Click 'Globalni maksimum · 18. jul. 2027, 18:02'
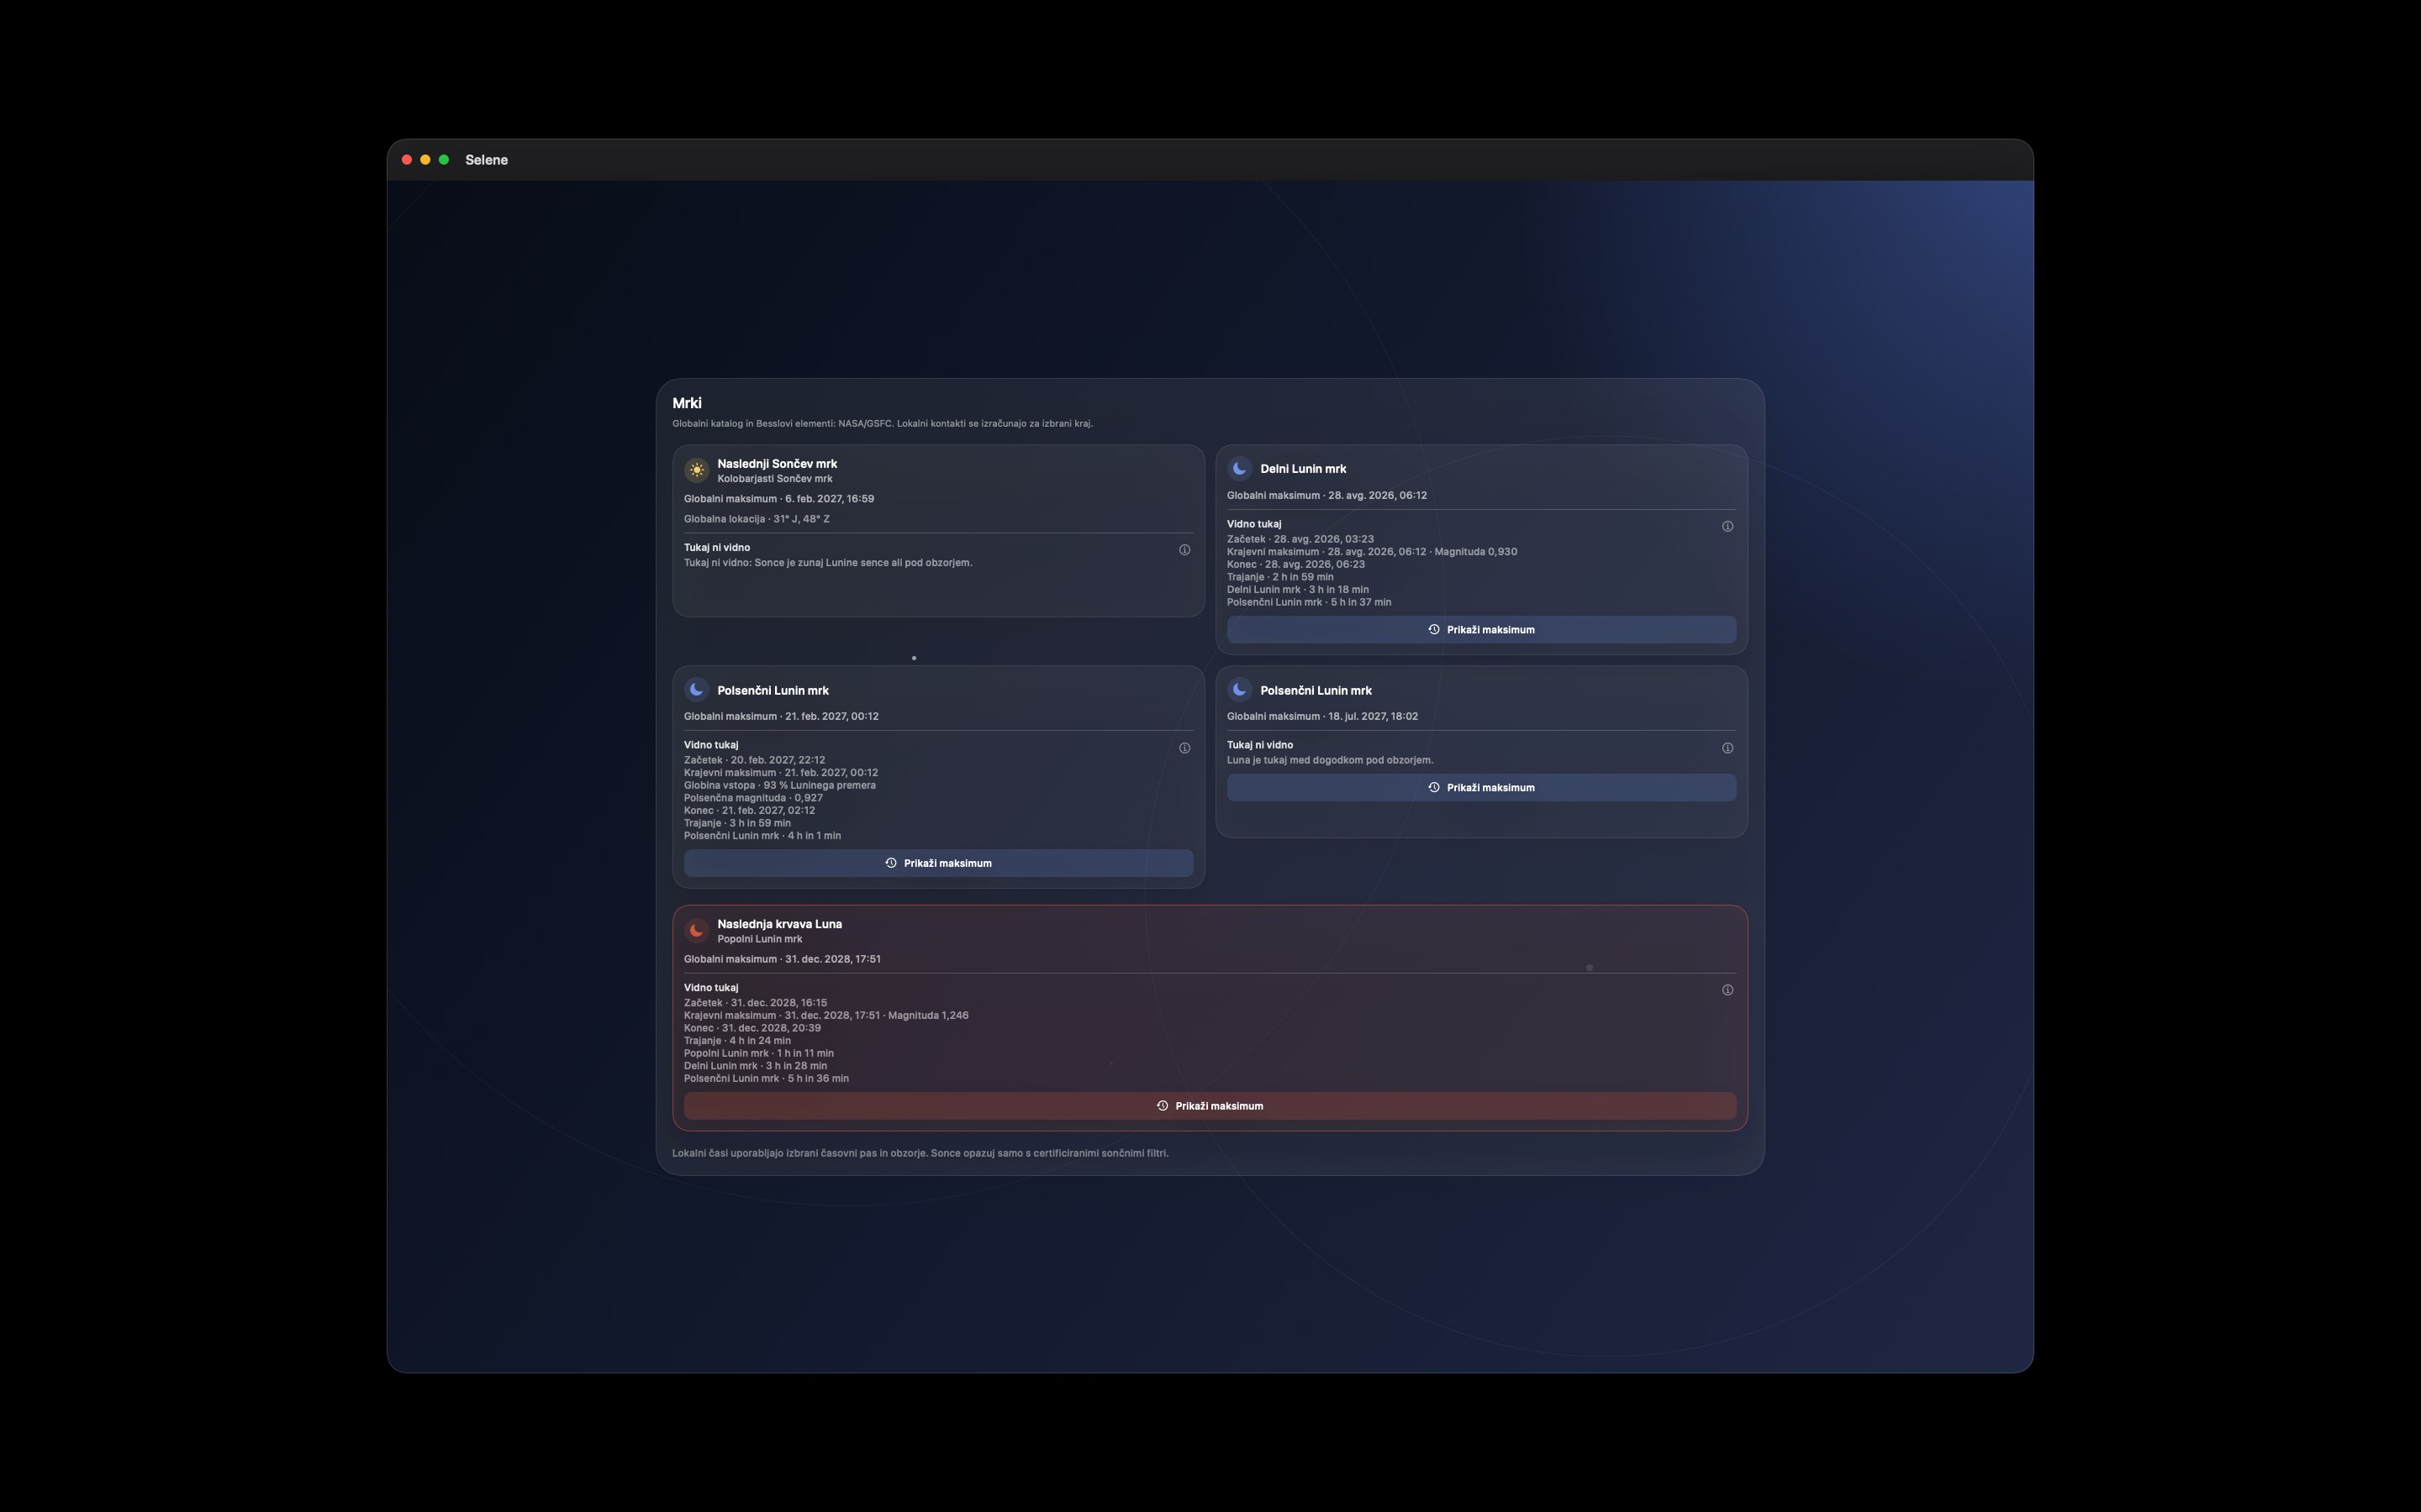The image size is (2421, 1512). (x=1322, y=717)
